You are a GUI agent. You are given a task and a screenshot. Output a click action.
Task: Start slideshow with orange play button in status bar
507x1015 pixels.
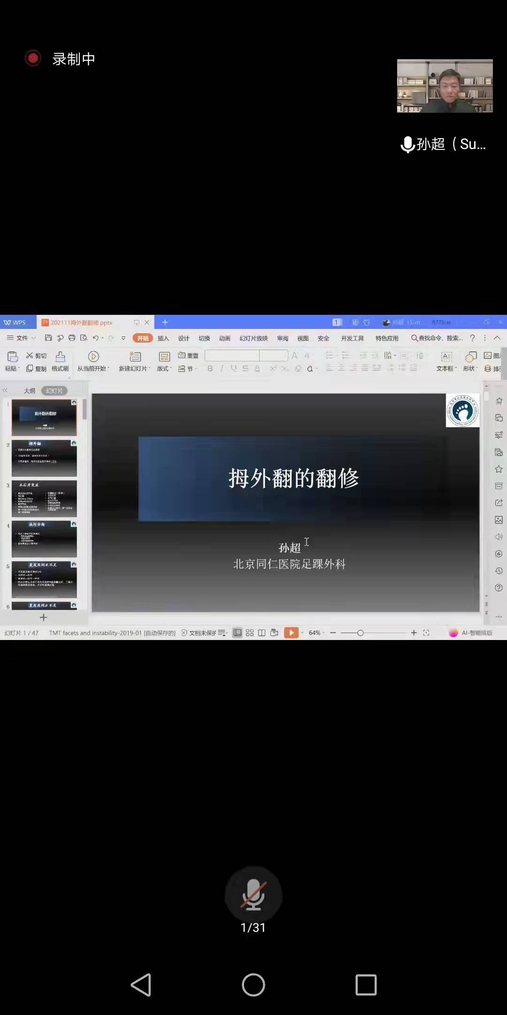coord(291,633)
